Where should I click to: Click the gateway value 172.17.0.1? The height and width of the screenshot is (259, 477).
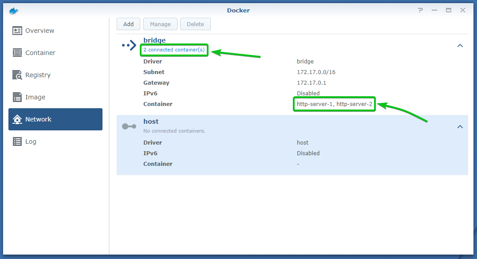click(311, 82)
